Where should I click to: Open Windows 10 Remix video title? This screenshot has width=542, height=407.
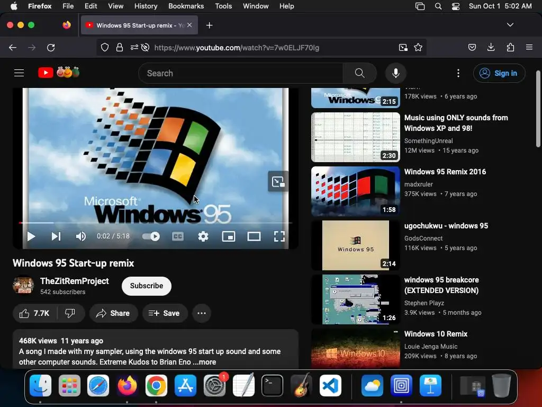436,334
